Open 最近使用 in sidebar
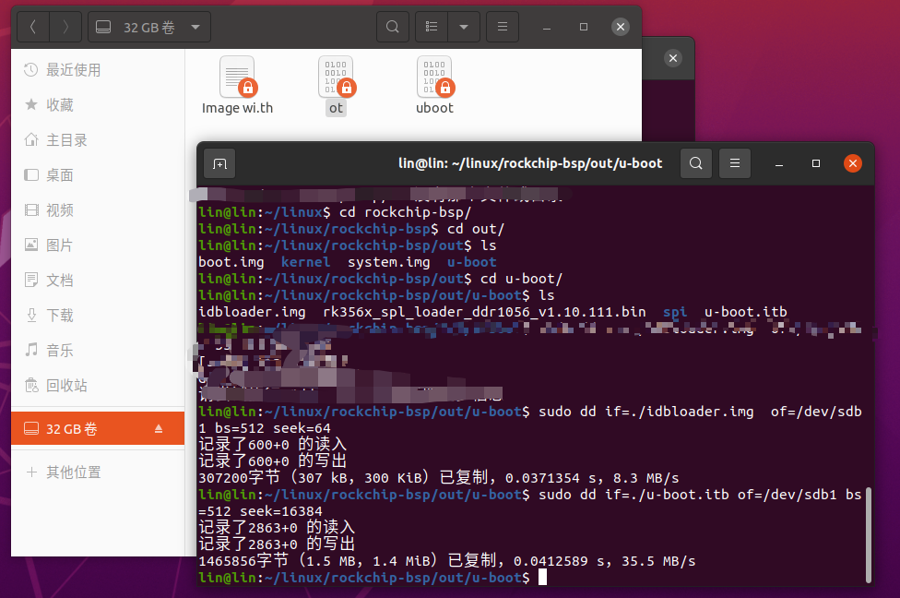 coord(73,70)
